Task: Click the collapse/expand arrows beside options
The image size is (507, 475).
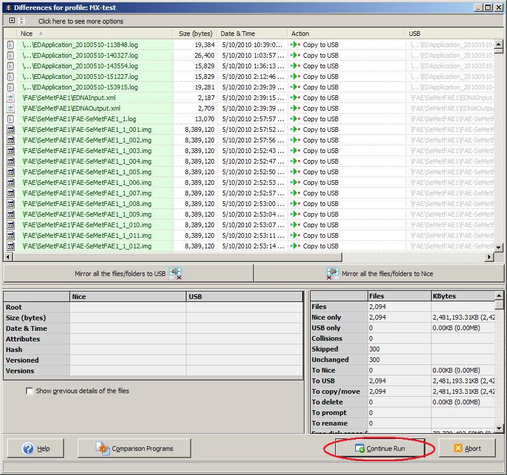Action: (22, 21)
